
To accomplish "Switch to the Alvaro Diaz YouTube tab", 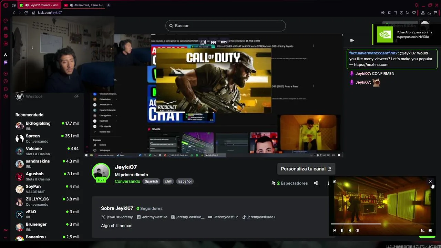I will (x=83, y=5).
